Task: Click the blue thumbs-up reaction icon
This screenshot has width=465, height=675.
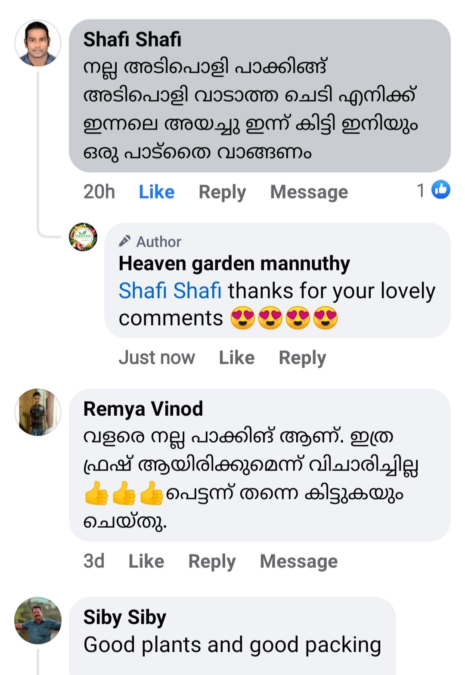Action: pyautogui.click(x=440, y=190)
